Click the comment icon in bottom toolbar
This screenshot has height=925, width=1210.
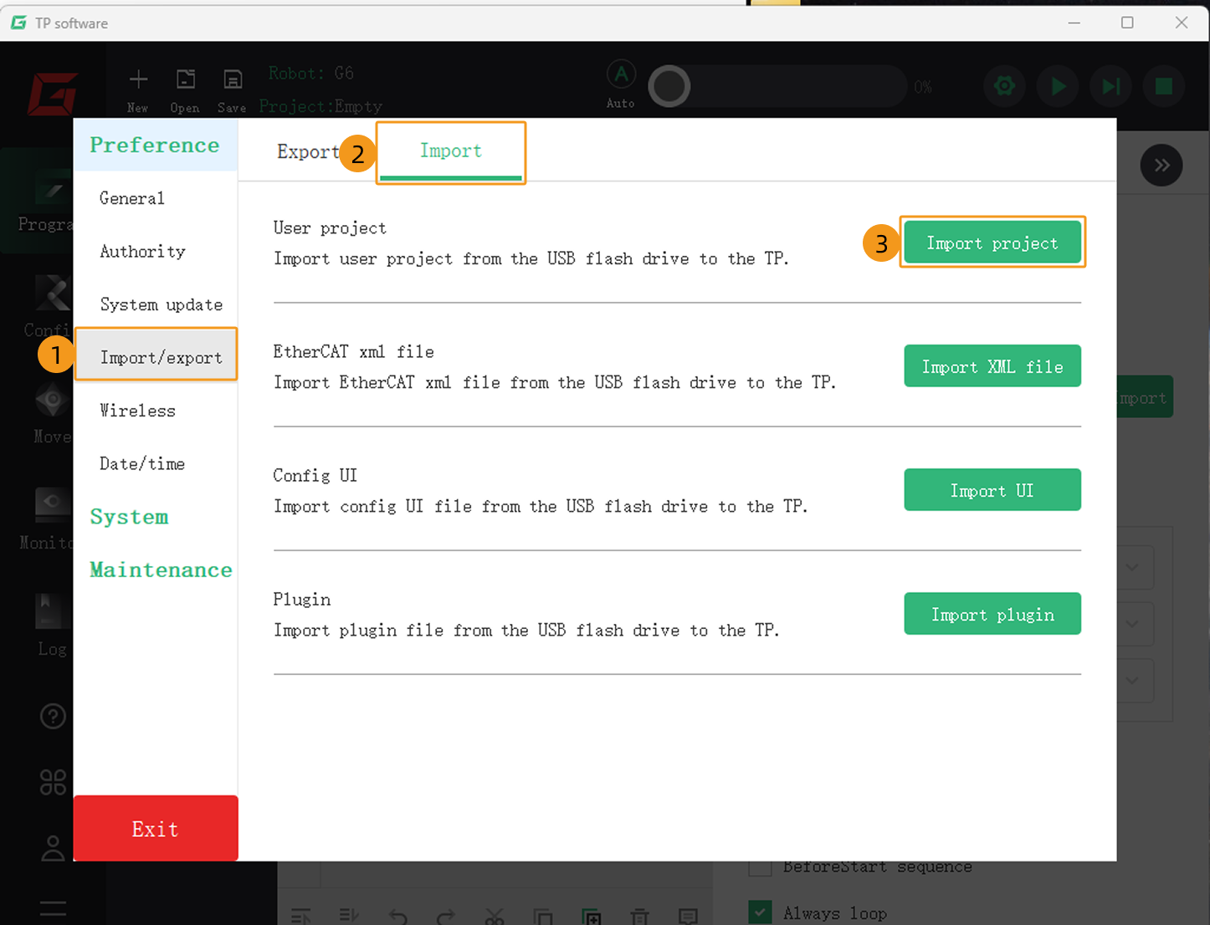pos(689,917)
